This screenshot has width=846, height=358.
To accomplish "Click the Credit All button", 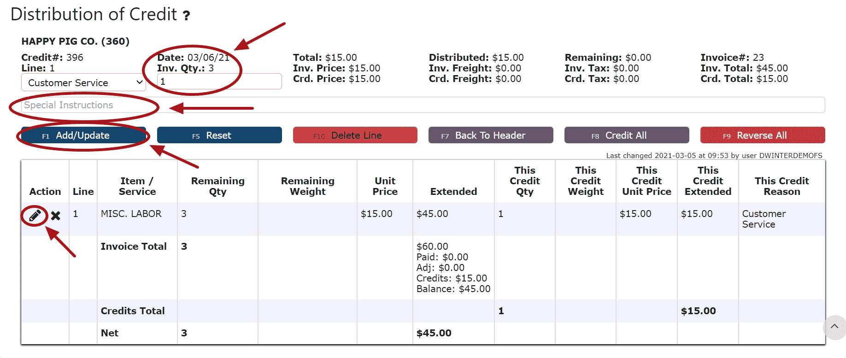I will click(626, 135).
